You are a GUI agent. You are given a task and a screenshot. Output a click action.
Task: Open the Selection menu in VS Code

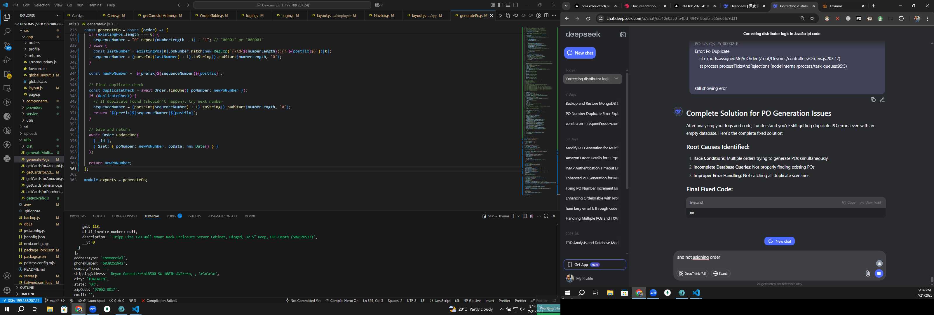click(x=42, y=5)
